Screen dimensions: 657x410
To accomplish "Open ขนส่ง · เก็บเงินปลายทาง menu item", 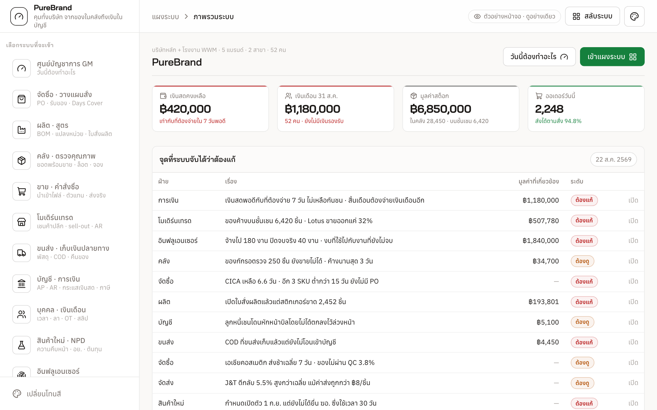I will (x=70, y=253).
